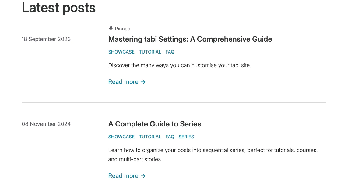Select FAQ tag under the Series guide
The width and height of the screenshot is (348, 187).
tap(170, 137)
